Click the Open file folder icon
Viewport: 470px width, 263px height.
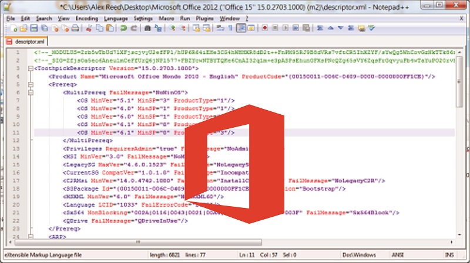23,28
